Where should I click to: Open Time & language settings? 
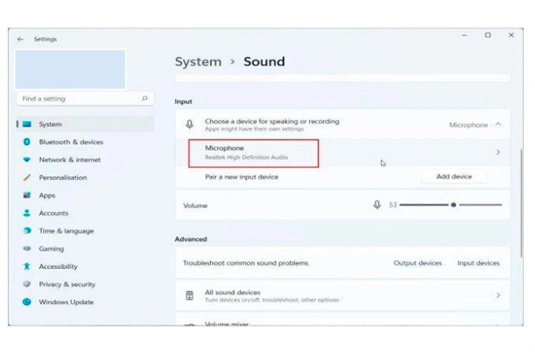click(66, 231)
